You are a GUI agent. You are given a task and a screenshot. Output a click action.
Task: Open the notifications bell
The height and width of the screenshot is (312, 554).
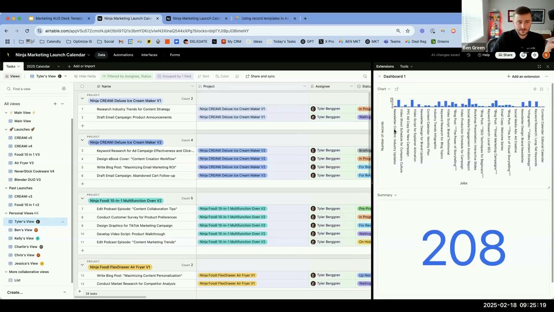point(523,55)
